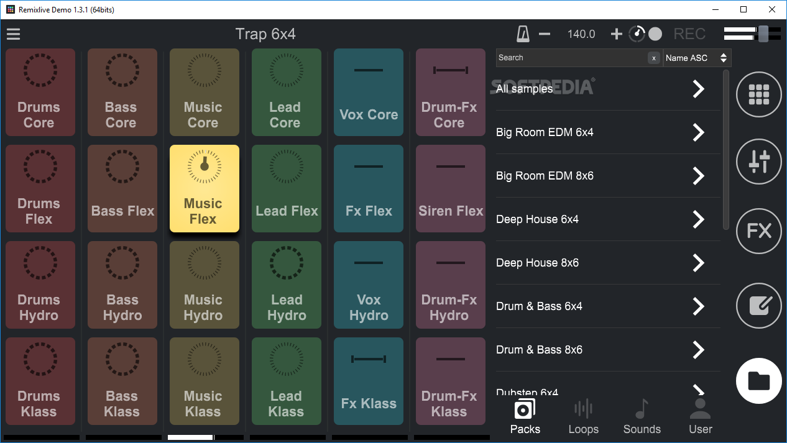Open the mixer faders view icon
The height and width of the screenshot is (443, 787).
(759, 163)
